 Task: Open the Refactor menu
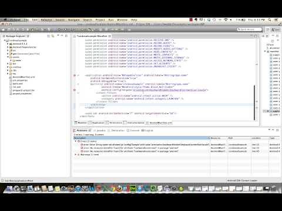(x=46, y=20)
